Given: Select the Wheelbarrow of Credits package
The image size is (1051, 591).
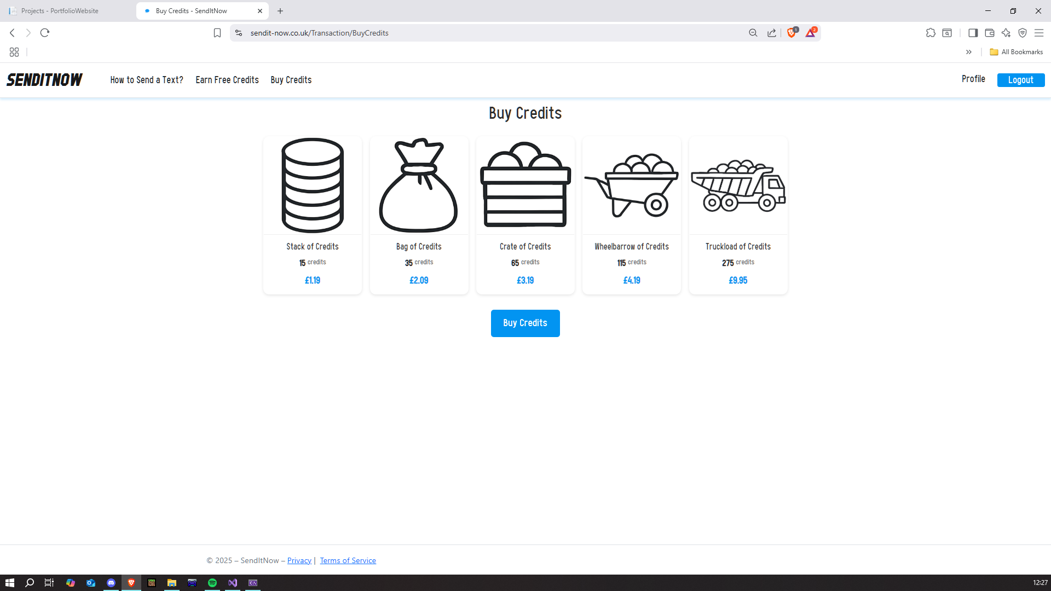Looking at the screenshot, I should [x=631, y=215].
